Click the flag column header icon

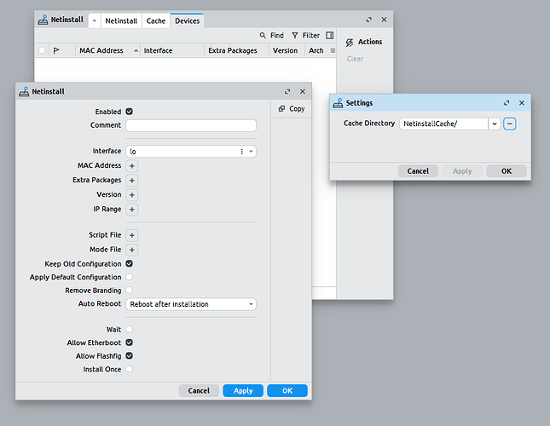tap(56, 51)
